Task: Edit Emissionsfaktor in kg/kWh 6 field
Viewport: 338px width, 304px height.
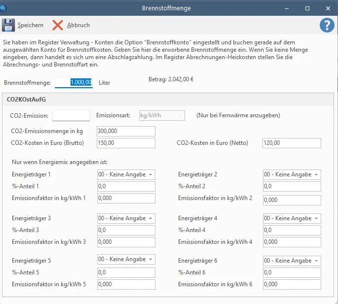Action: click(x=292, y=284)
